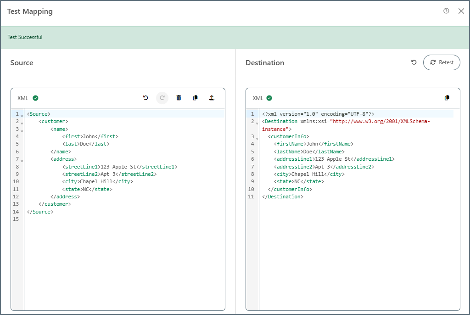Screen dimensions: 470x315
Task: Fold the customerInfo element in Destination
Action: pos(257,138)
